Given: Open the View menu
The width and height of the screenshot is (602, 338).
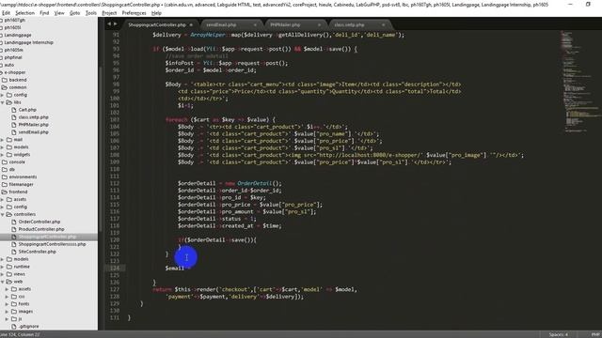Looking at the screenshot, I should tap(59, 13).
